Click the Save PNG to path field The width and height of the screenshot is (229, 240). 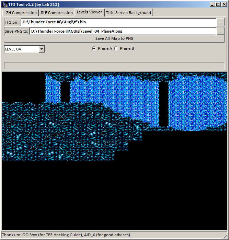click(x=123, y=31)
